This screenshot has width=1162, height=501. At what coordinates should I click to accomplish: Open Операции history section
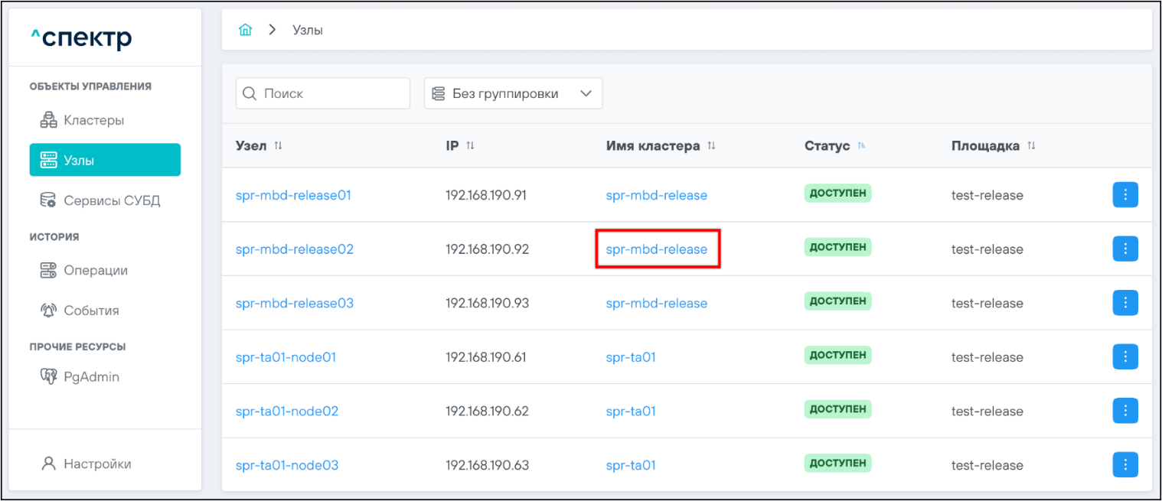95,270
